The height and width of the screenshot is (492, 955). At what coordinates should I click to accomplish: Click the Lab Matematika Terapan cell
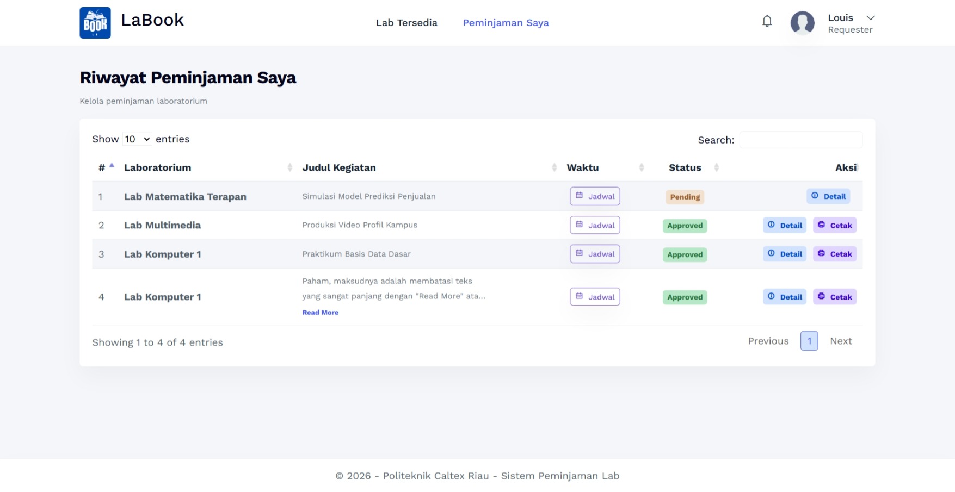(x=185, y=197)
